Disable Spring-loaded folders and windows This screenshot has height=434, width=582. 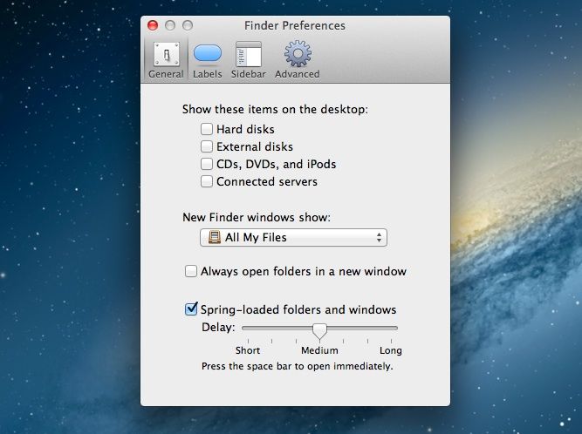pos(191,309)
